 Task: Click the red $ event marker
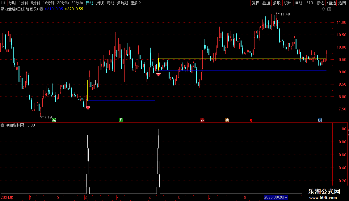coord(251,121)
